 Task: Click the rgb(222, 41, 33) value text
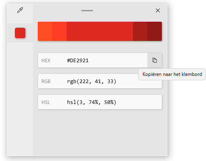(92, 82)
